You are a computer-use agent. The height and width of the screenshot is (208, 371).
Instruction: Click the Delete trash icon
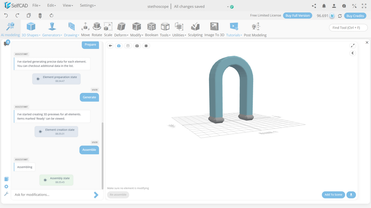click(x=40, y=16)
